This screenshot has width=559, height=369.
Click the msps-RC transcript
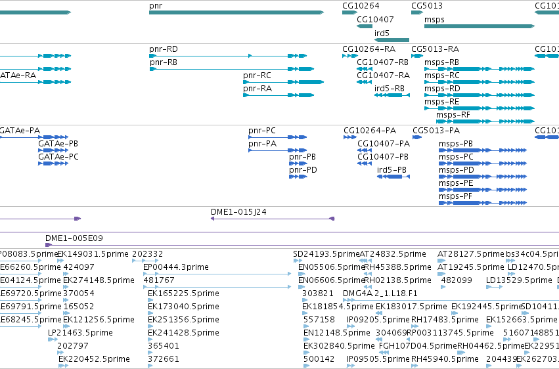click(480, 82)
